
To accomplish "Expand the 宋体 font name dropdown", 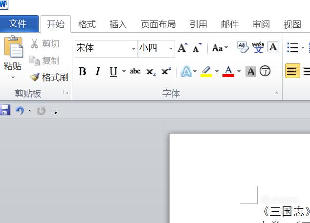I will tap(133, 48).
